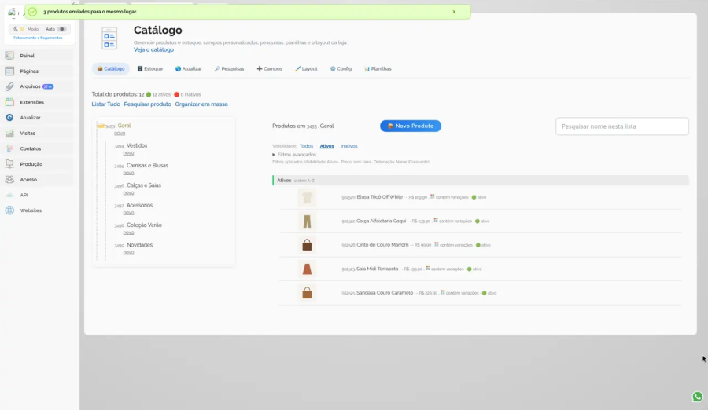Toggle the Auto mode switch
Viewport: 708px width, 410px height.
(62, 29)
